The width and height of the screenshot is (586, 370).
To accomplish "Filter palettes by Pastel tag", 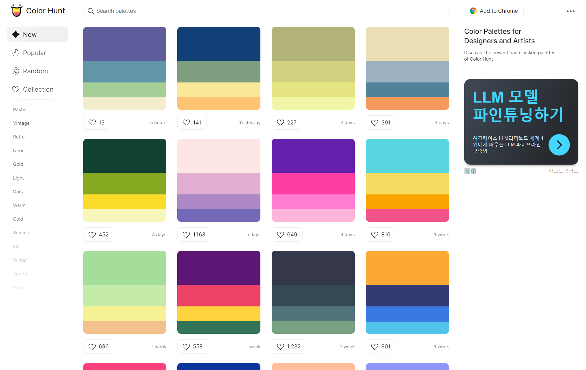I will coord(19,110).
